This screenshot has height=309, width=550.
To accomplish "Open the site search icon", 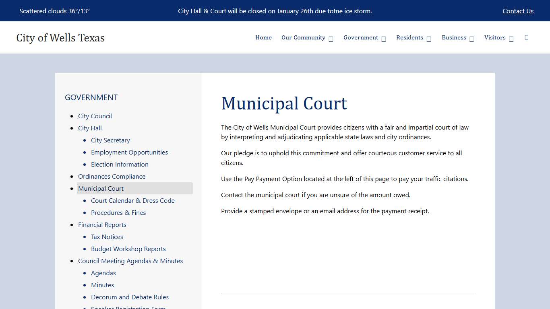I will coord(526,37).
